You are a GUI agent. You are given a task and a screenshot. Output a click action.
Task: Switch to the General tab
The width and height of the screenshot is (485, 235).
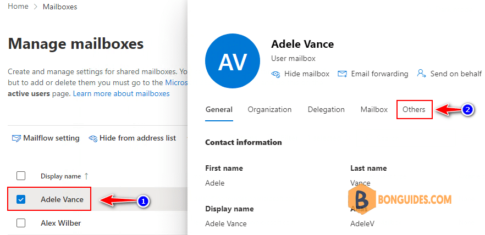coord(219,110)
